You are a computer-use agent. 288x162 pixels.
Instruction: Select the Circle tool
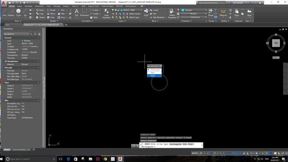pyautogui.click(x=18, y=13)
